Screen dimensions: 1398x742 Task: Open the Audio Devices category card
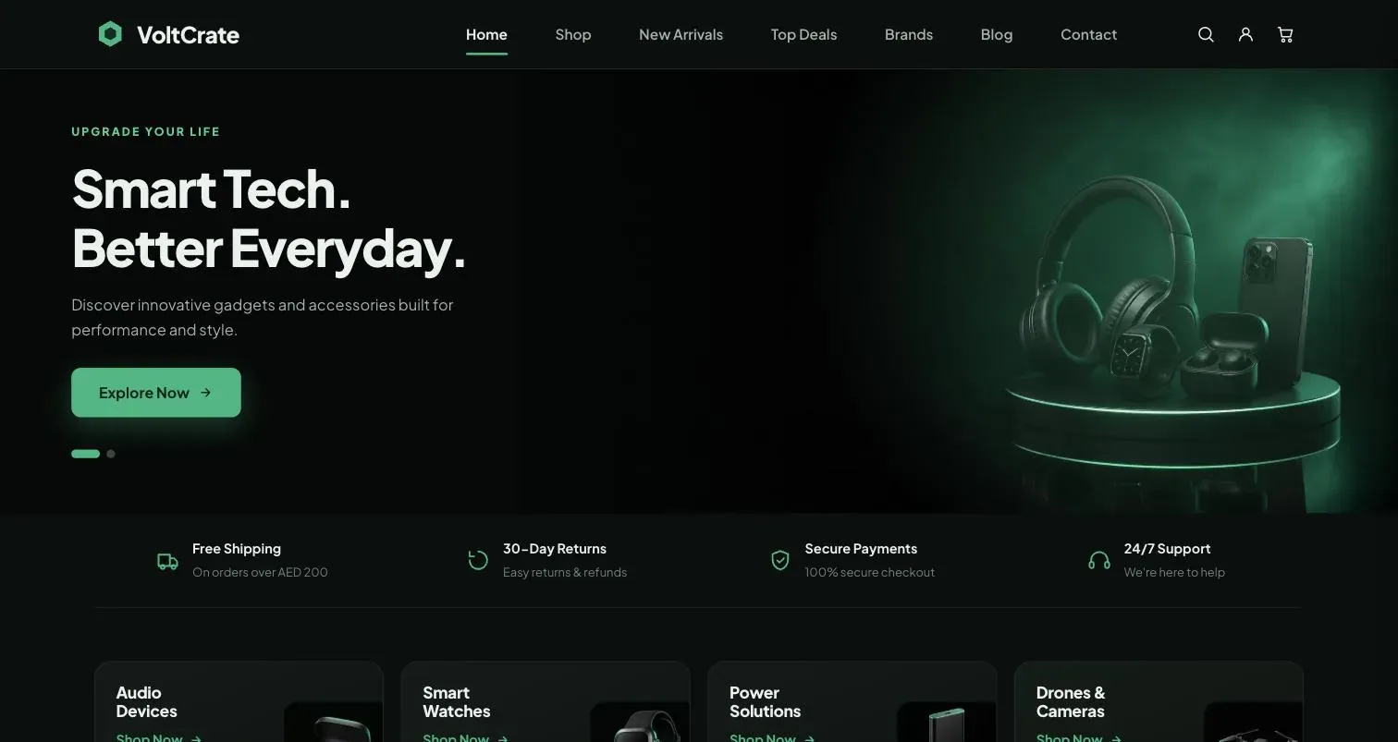click(239, 701)
